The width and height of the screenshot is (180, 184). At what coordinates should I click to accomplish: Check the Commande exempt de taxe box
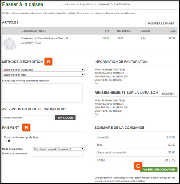(x=6, y=141)
